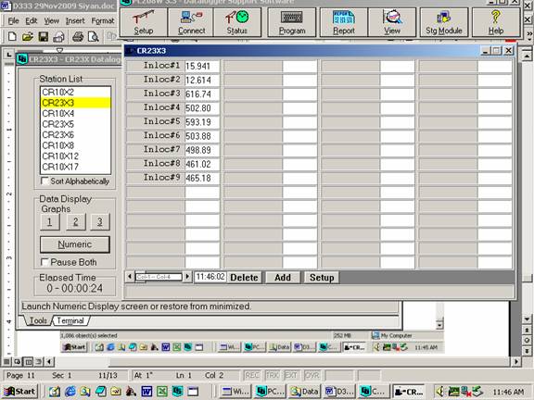The width and height of the screenshot is (534, 400).
Task: Switch Word to Print Layout view icon
Action: (28, 361)
